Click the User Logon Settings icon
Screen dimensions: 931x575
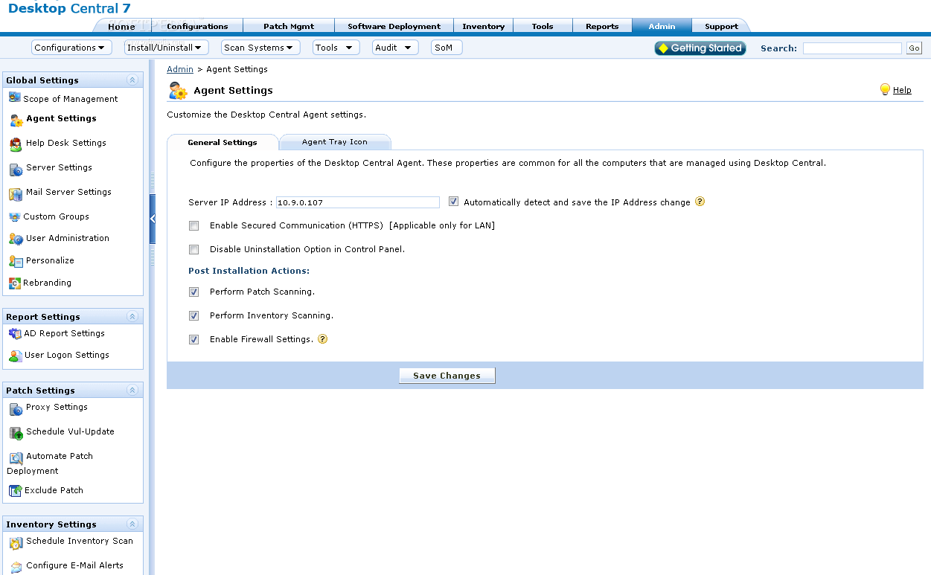[x=15, y=356]
